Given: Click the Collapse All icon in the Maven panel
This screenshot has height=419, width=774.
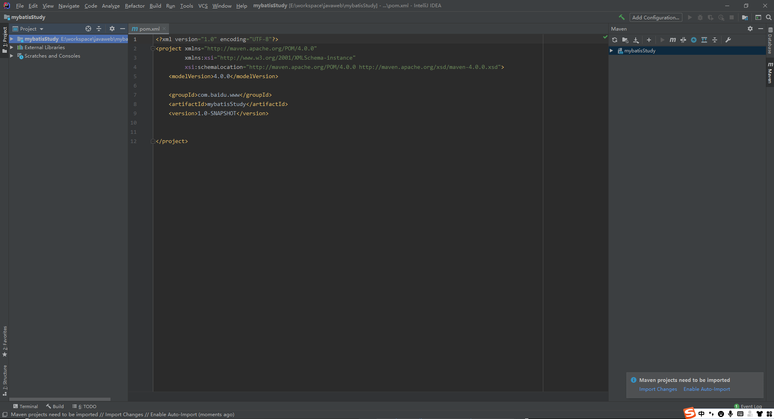Looking at the screenshot, I should click(x=715, y=40).
